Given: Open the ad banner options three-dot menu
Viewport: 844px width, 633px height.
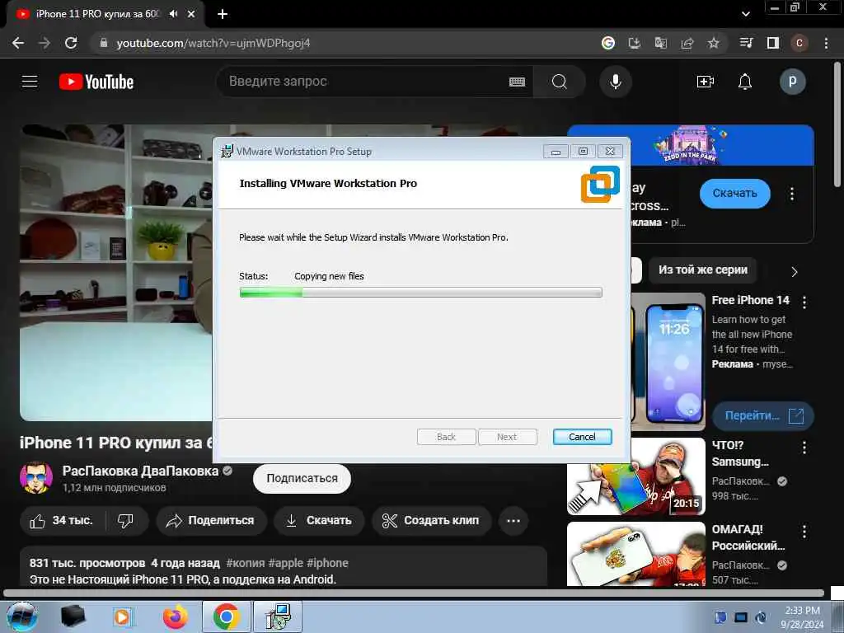Looking at the screenshot, I should (x=792, y=194).
